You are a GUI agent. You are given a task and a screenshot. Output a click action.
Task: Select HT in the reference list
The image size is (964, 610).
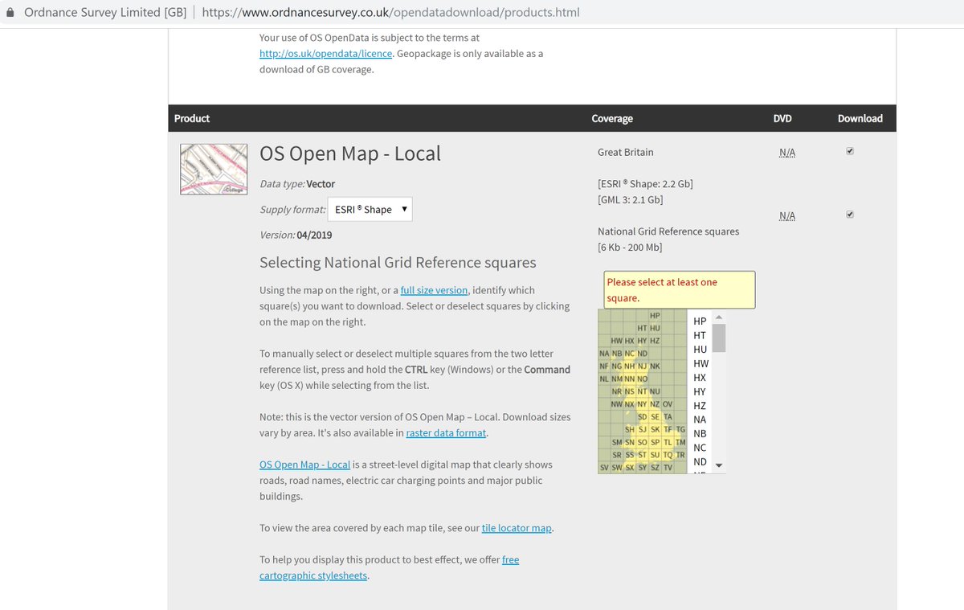tap(700, 335)
